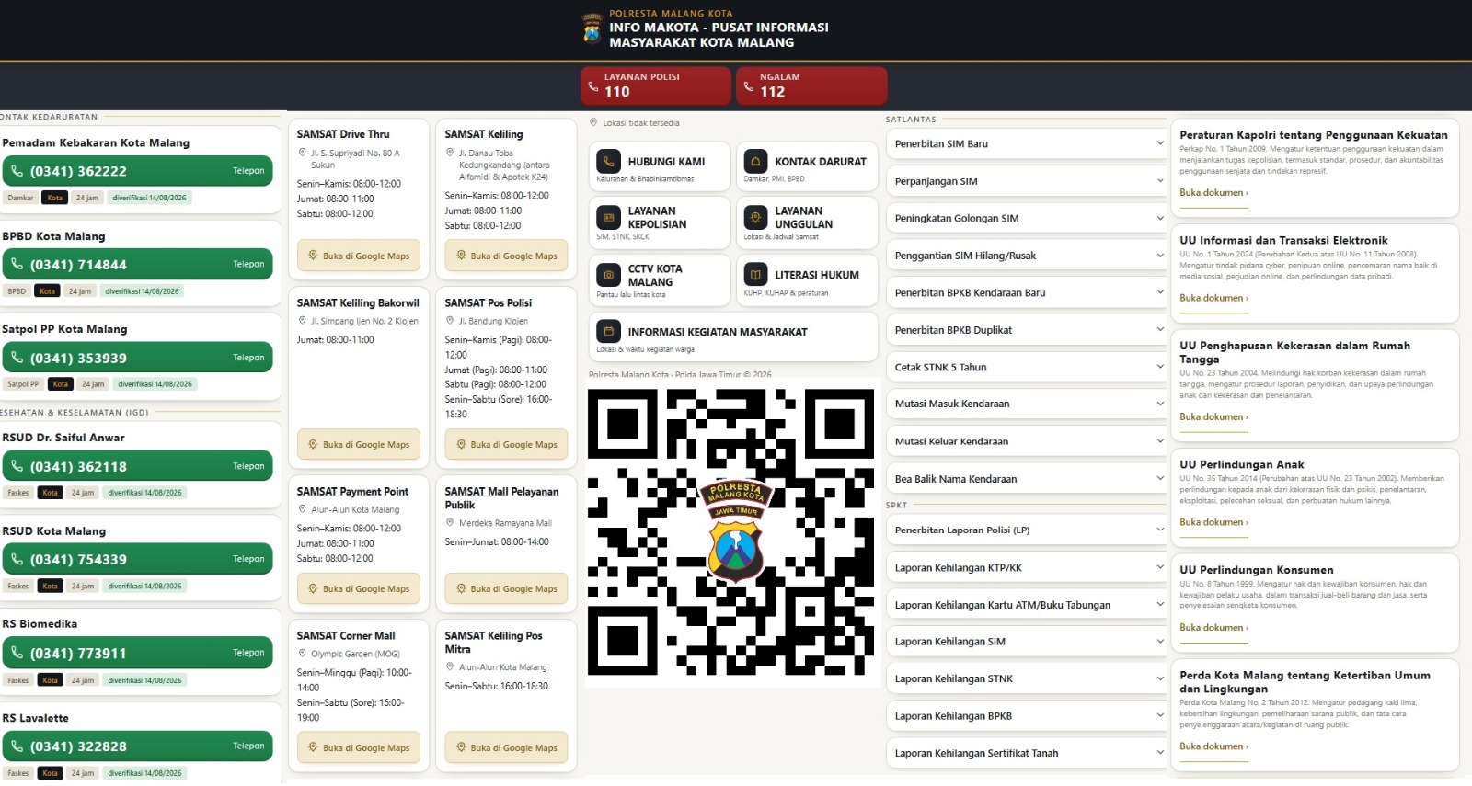The width and height of the screenshot is (1472, 786).
Task: Call Ngalam 112 emergency line
Action: pyautogui.click(x=811, y=85)
